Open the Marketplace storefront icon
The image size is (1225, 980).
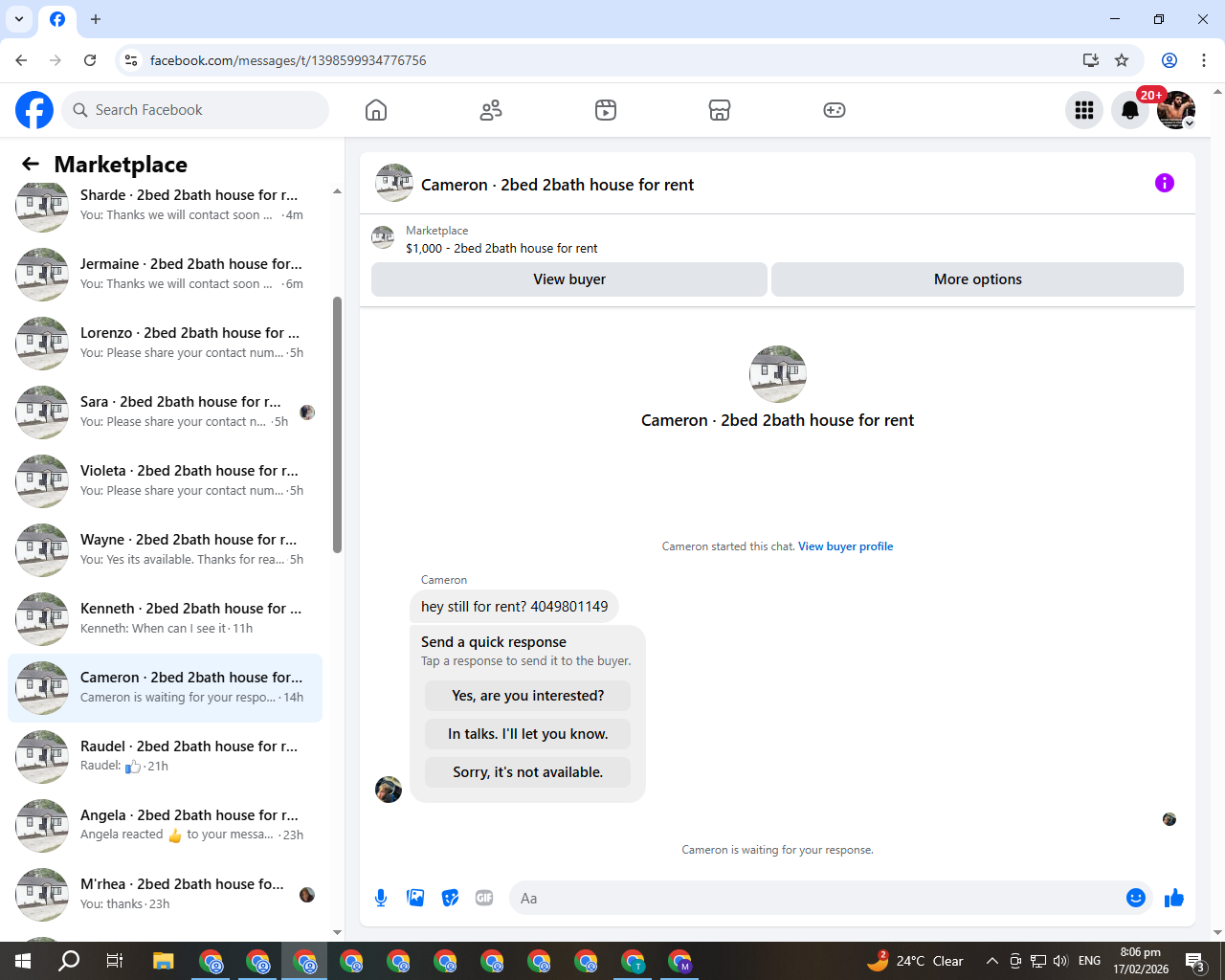point(720,110)
